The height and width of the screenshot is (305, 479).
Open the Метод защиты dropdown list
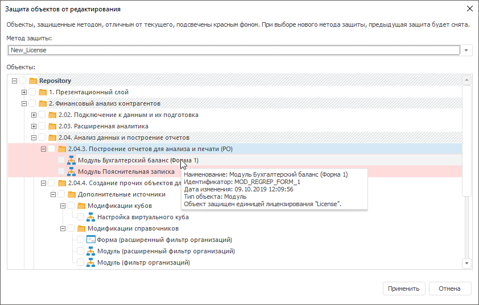(466, 50)
